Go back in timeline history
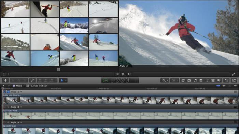 pyautogui.click(x=3, y=86)
